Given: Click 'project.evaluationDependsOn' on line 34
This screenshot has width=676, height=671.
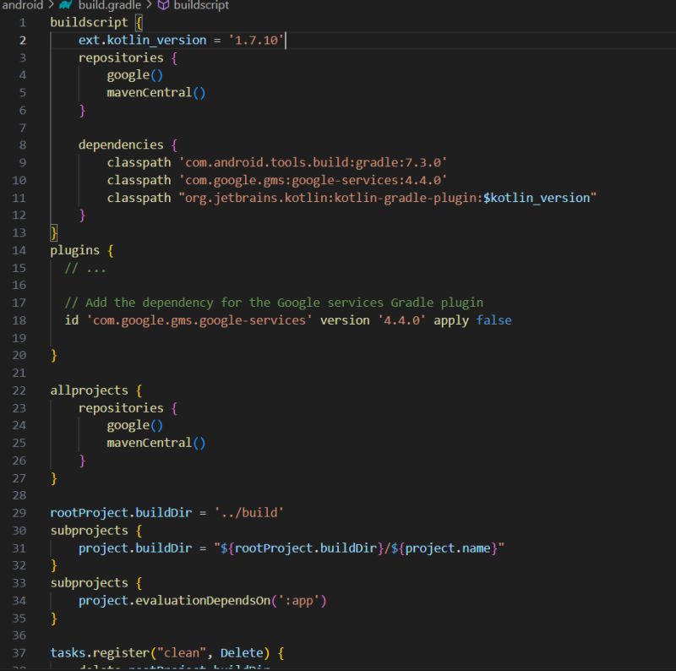Looking at the screenshot, I should 175,601.
